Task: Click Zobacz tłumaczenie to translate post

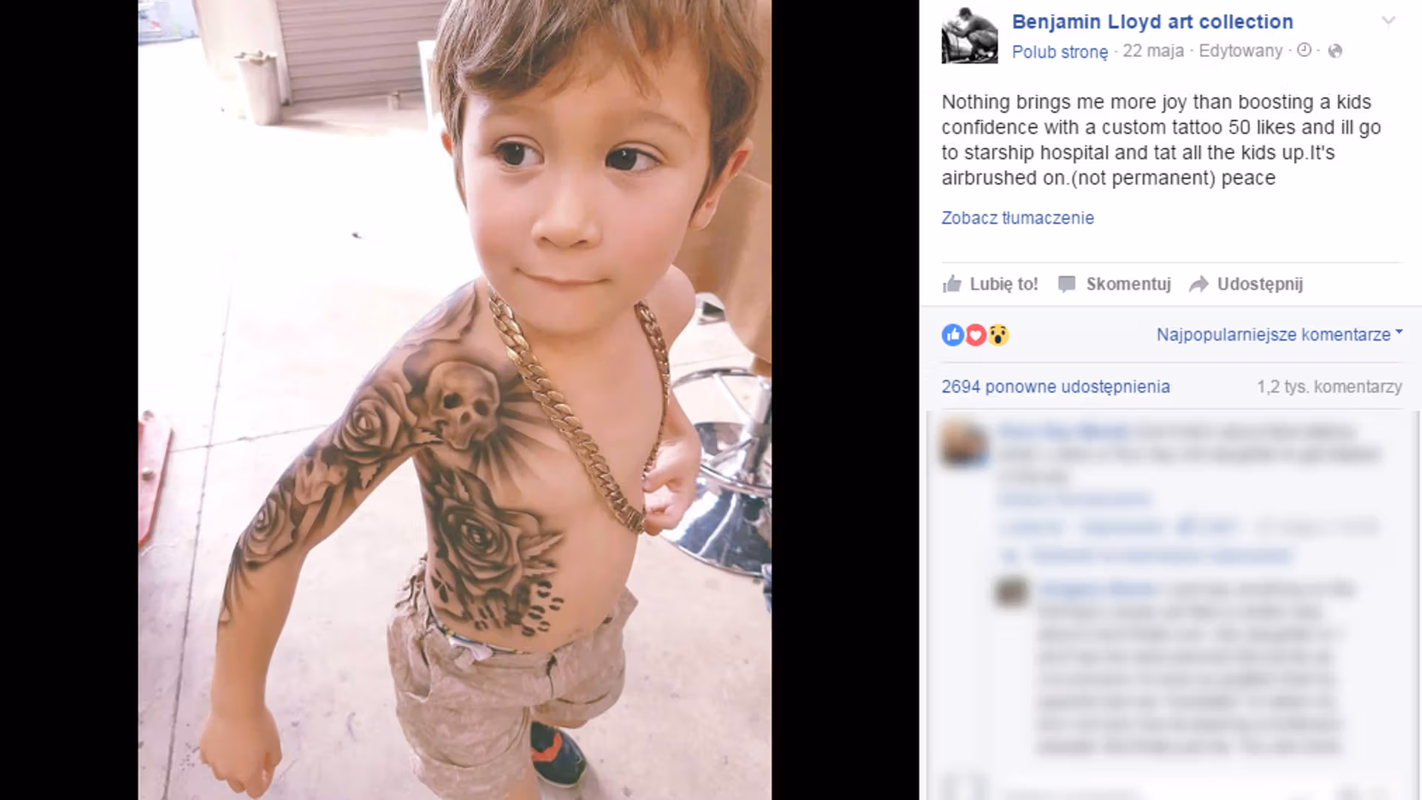Action: (1018, 218)
